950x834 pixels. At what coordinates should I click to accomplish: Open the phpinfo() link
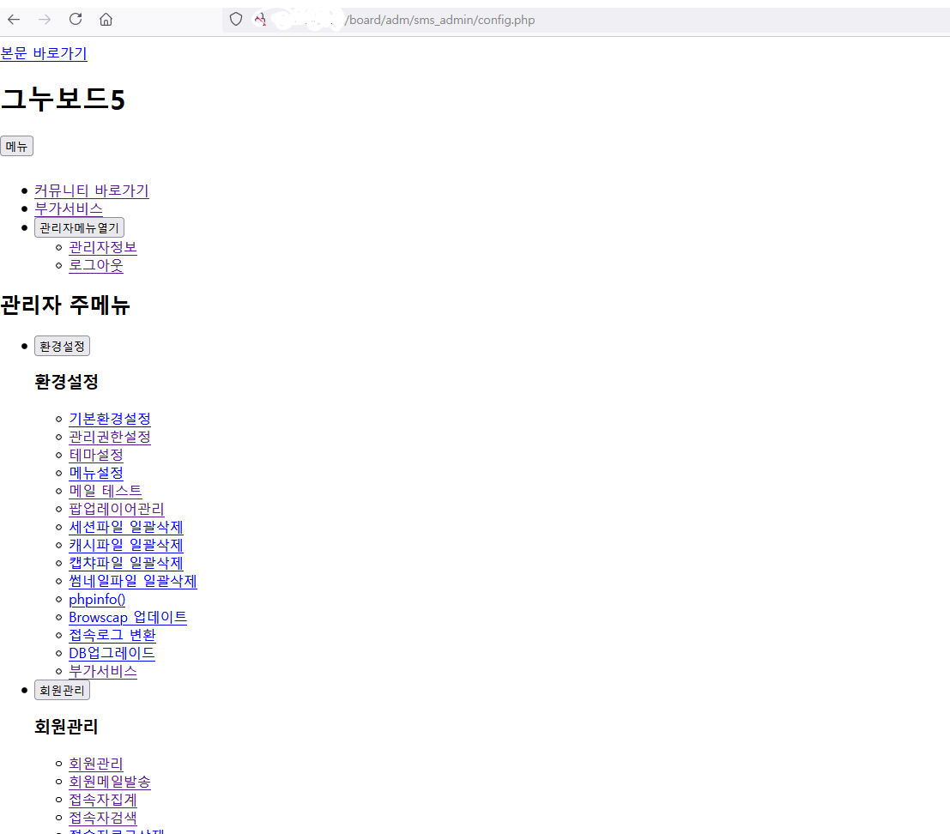97,600
